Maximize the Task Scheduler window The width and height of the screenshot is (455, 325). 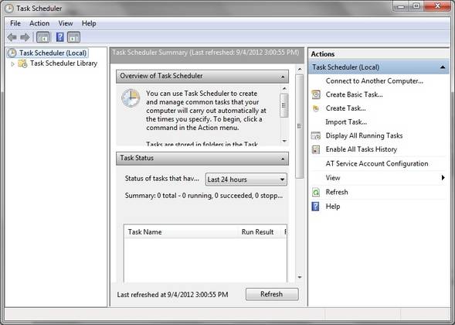click(x=416, y=6)
